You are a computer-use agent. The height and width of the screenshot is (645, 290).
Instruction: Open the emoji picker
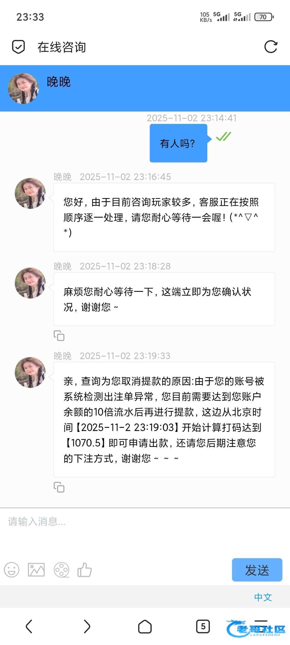click(x=12, y=569)
